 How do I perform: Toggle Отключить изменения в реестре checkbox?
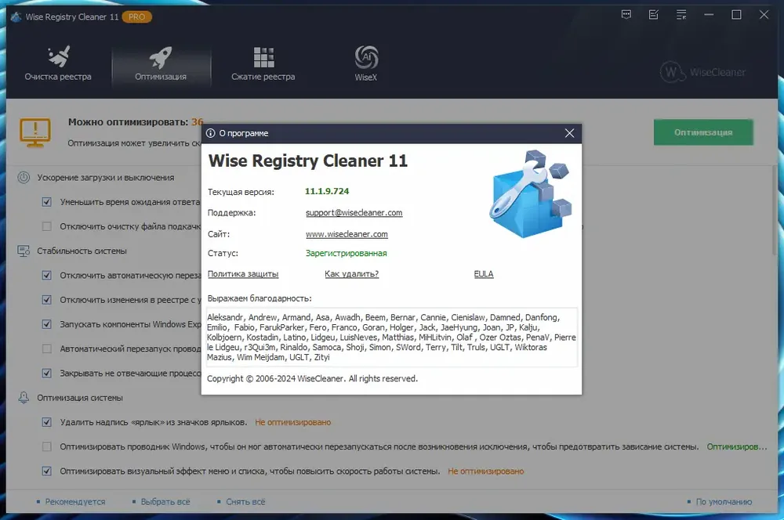tap(46, 300)
